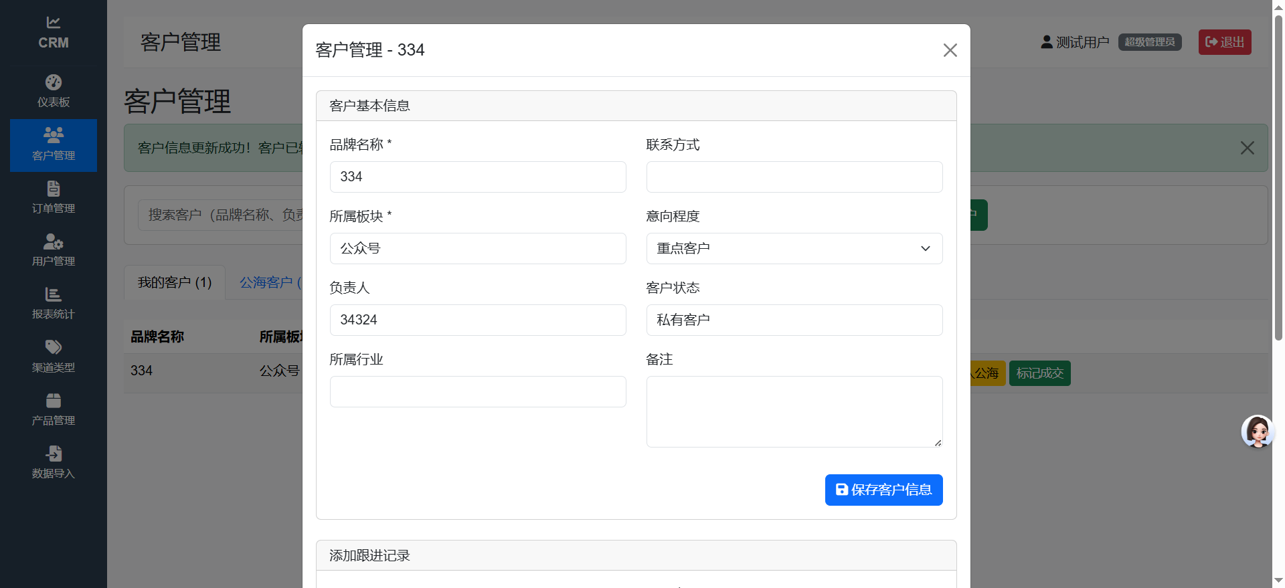
Task: Click the 数据导入 import icon
Action: click(54, 454)
